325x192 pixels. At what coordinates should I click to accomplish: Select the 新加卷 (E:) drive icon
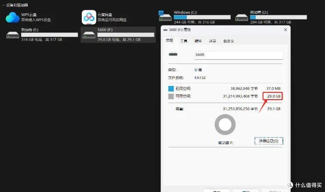tap(13, 35)
